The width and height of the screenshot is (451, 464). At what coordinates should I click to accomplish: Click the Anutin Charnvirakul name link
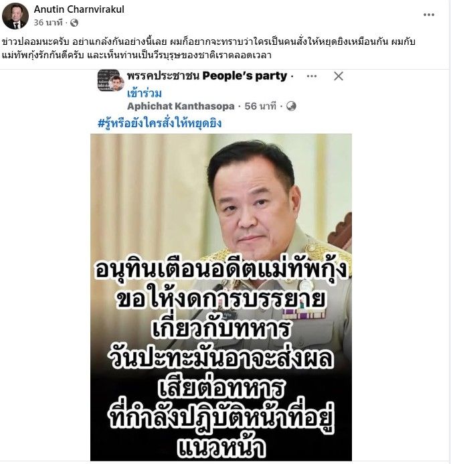[79, 9]
